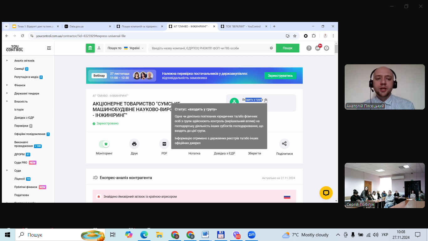Open Microsoft Word from the taskbar
The width and height of the screenshot is (428, 241).
pyautogui.click(x=205, y=235)
